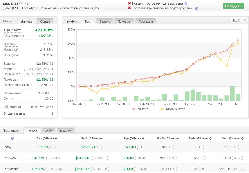Click the last Growth point on the chart

tap(238, 40)
